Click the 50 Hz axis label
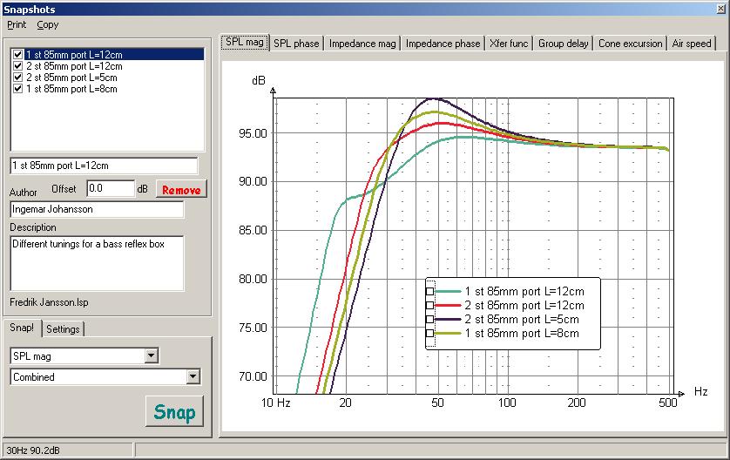Viewport: 730px width, 460px height. [437, 402]
